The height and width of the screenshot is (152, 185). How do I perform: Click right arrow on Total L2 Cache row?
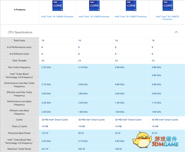click(37, 126)
